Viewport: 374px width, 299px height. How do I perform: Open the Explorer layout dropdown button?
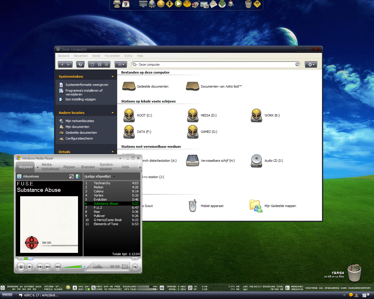click(x=120, y=65)
